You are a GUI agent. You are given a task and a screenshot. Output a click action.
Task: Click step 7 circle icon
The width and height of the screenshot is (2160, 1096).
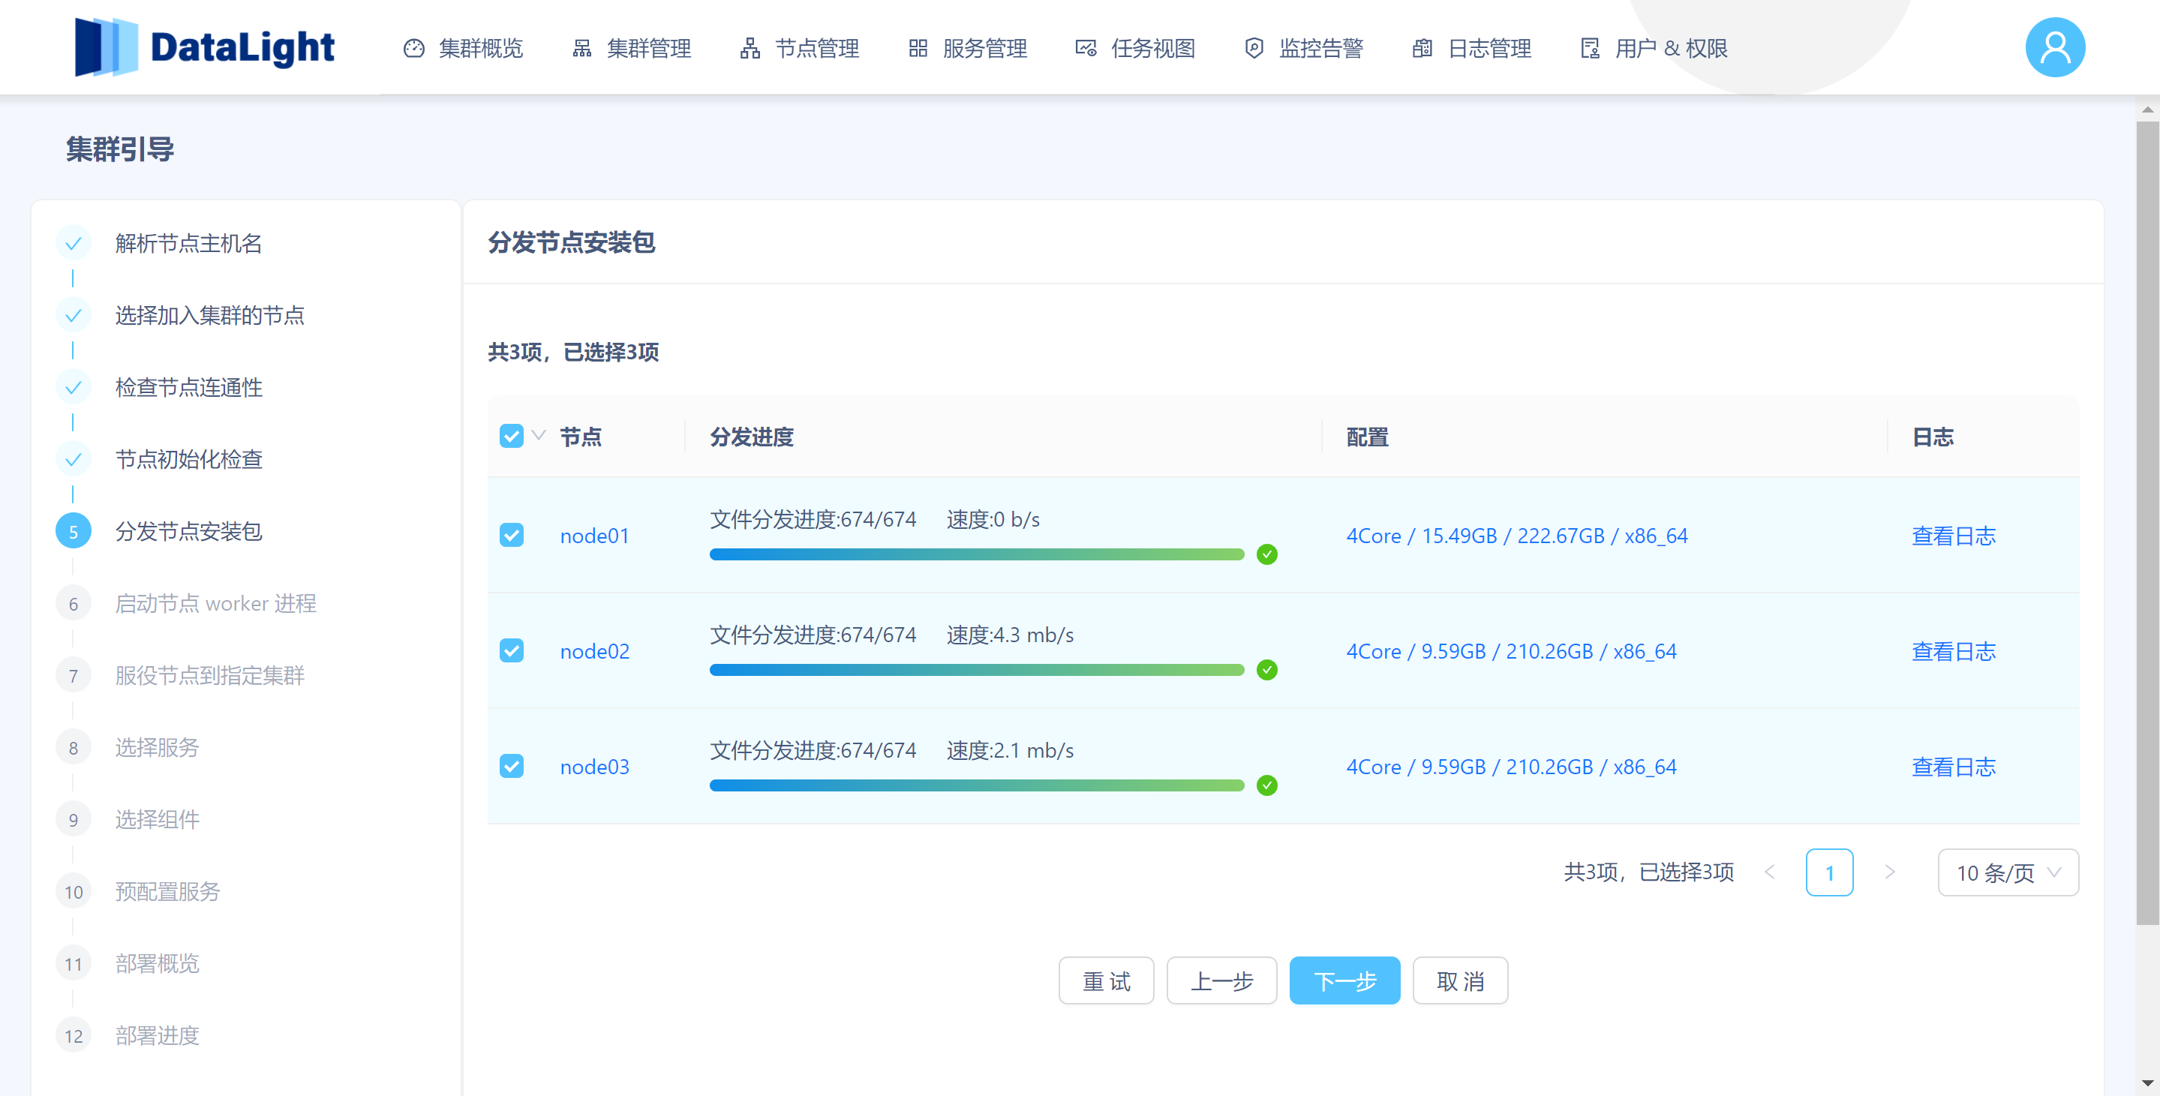[73, 676]
